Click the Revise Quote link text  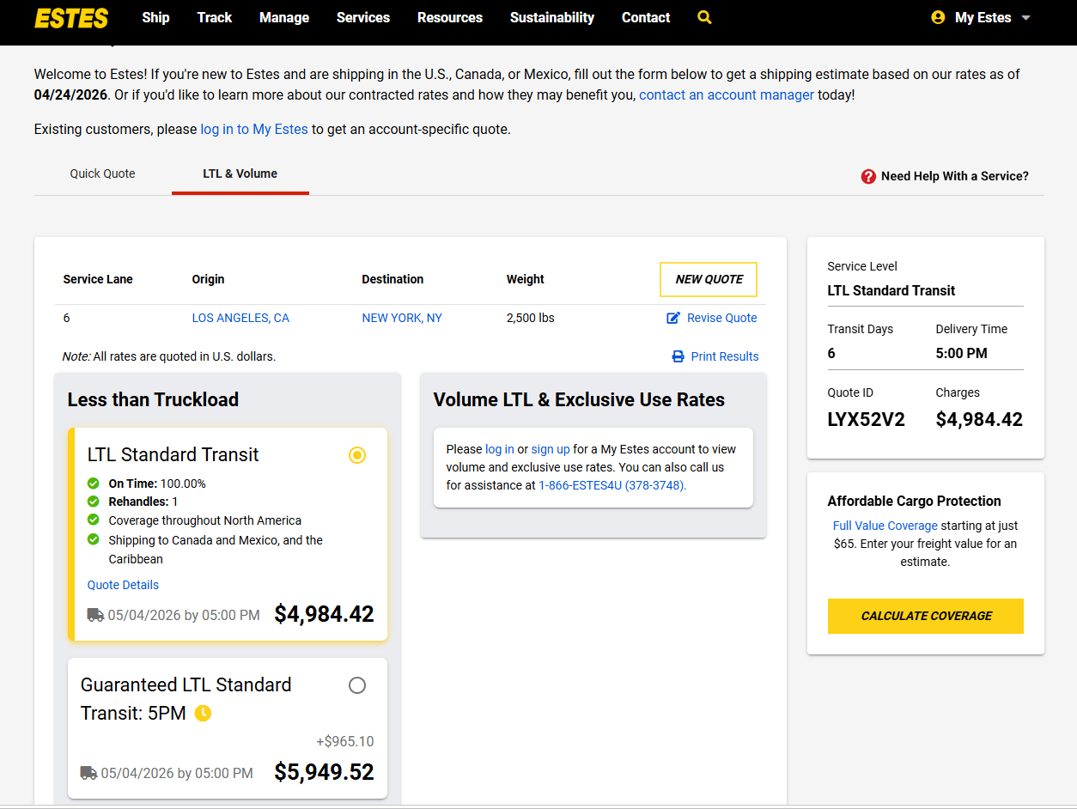click(x=722, y=318)
